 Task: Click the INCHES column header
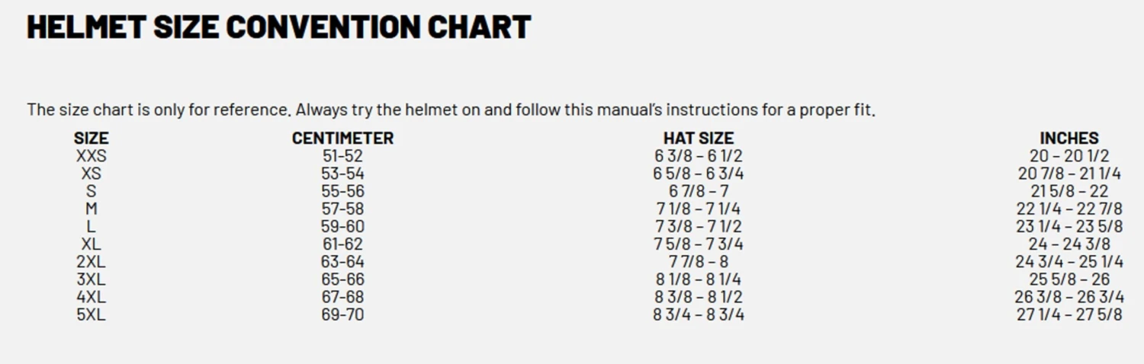coord(1068,139)
